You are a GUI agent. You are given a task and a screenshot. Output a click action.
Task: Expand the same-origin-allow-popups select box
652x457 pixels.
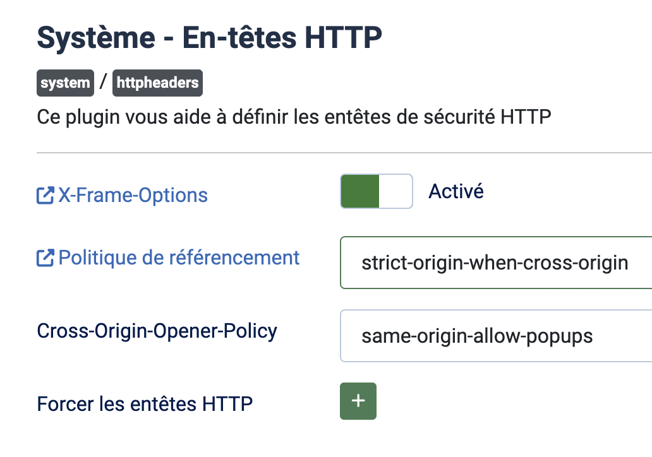pyautogui.click(x=495, y=336)
